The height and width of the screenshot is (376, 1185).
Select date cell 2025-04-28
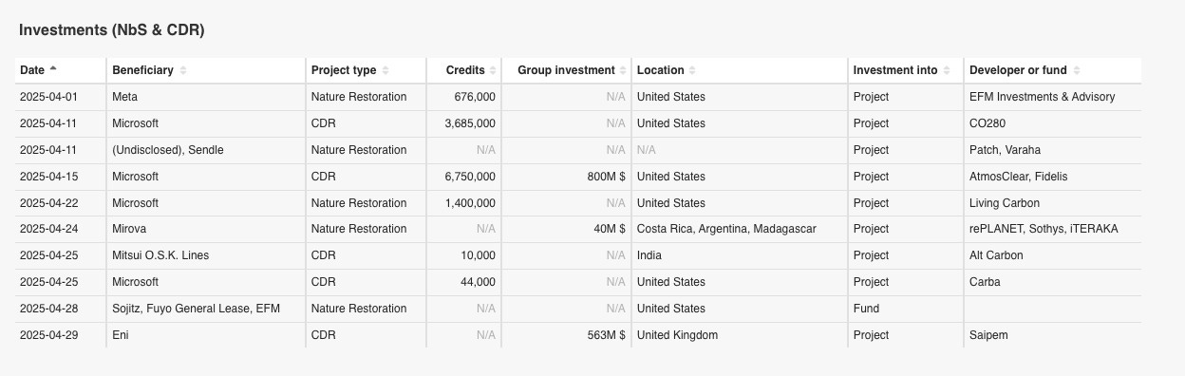[x=61, y=309]
